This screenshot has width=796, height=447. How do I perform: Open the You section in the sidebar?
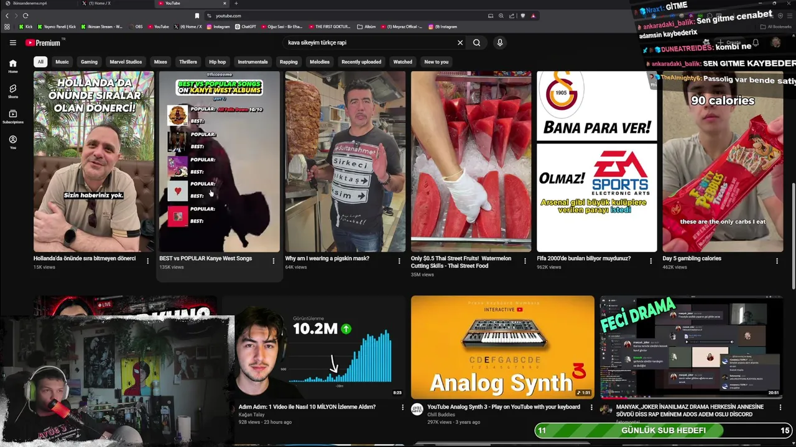pos(12,142)
